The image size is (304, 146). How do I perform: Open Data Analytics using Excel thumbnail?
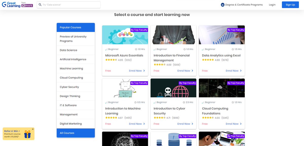tap(222, 35)
